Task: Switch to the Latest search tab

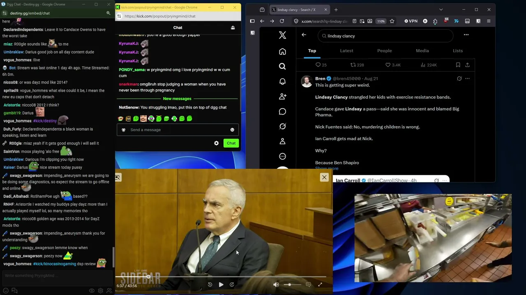Action: tap(346, 51)
